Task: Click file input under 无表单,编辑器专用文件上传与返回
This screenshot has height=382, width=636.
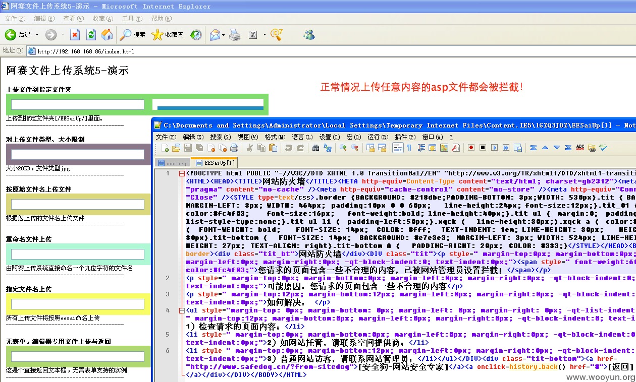Action: pos(78,356)
